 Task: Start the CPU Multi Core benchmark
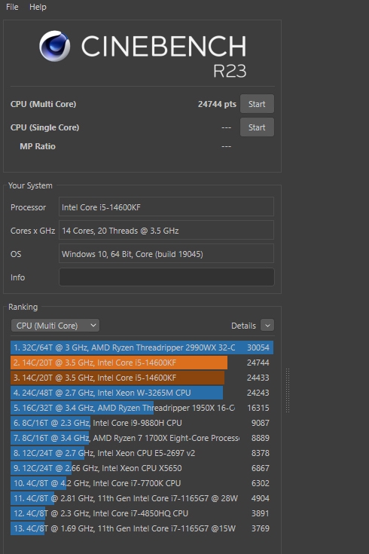point(257,104)
